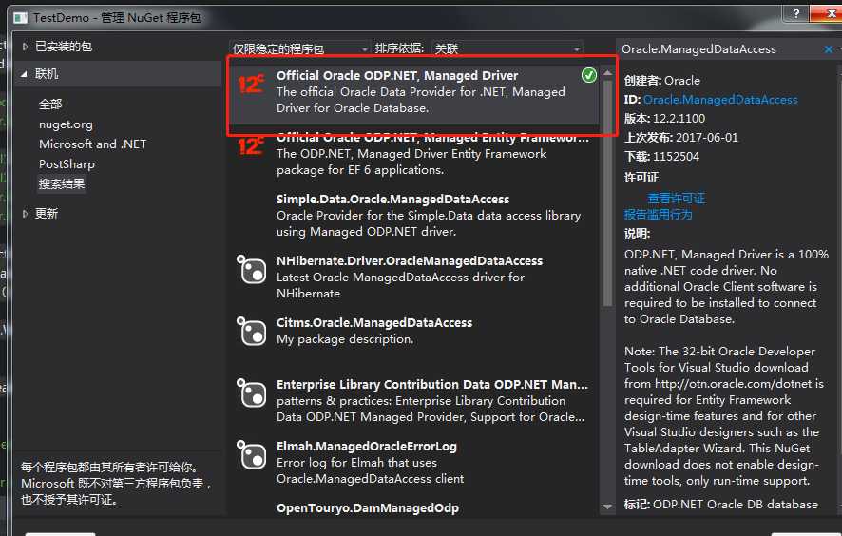The width and height of the screenshot is (842, 536).
Task: Select the nuget.org source
Action: click(x=66, y=124)
